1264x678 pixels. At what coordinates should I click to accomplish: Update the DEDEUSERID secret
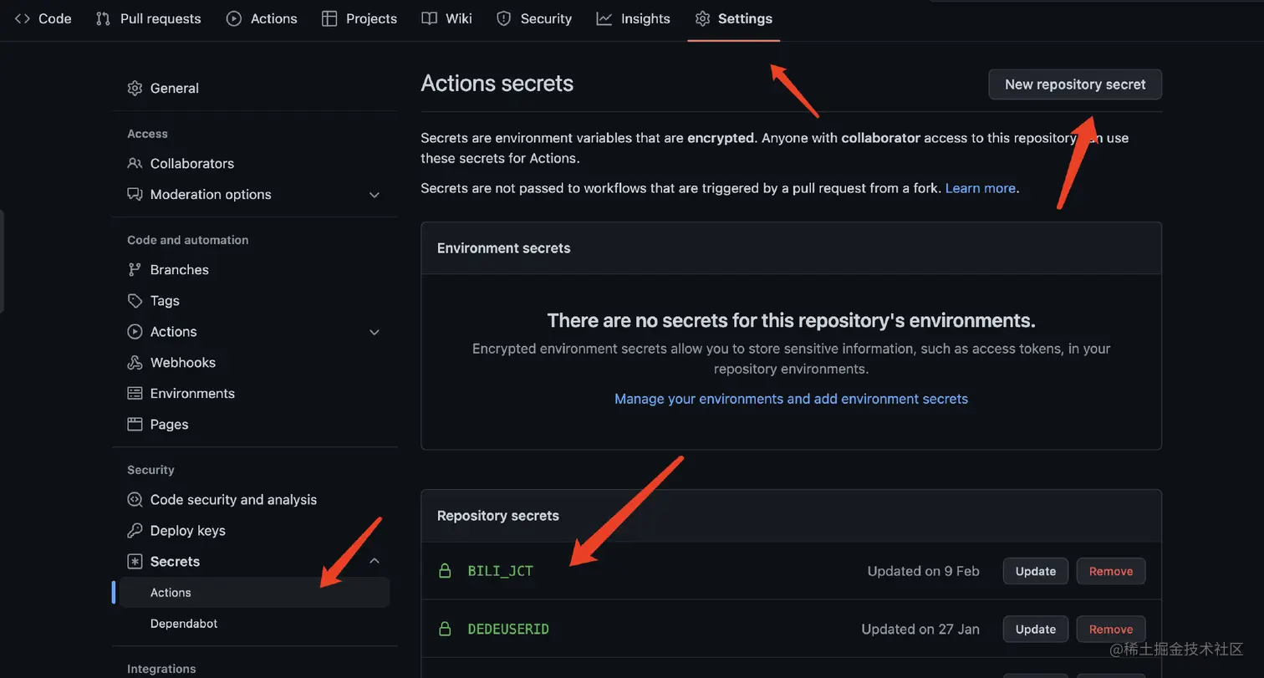(x=1036, y=629)
